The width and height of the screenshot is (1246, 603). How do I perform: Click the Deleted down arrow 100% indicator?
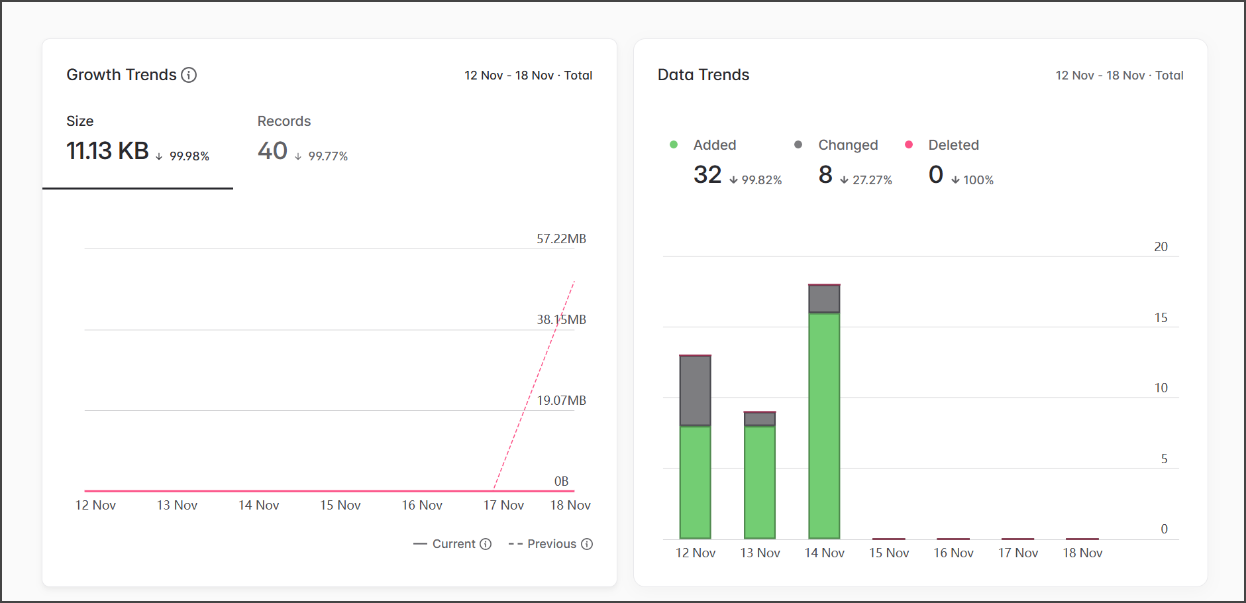click(972, 180)
